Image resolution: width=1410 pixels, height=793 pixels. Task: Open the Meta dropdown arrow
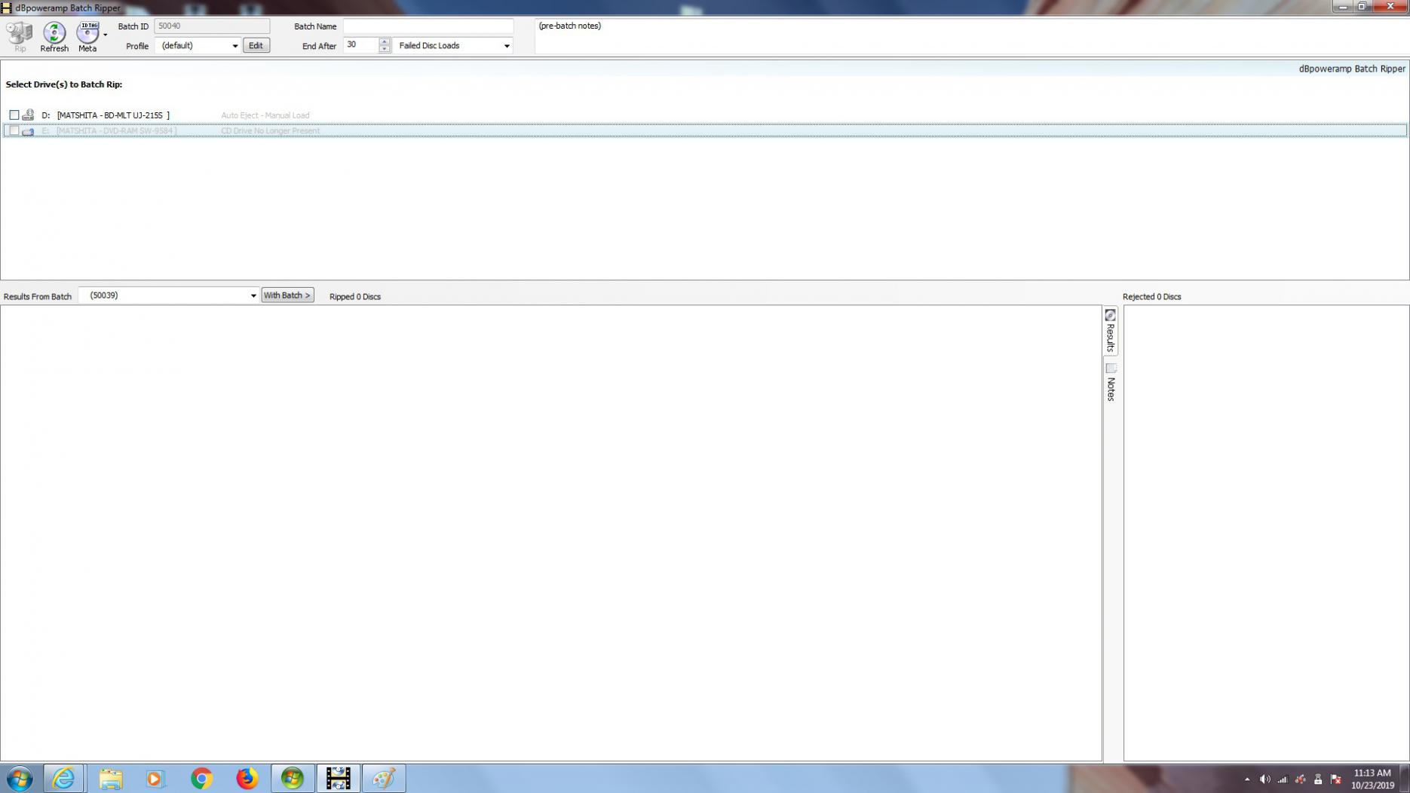pyautogui.click(x=106, y=35)
